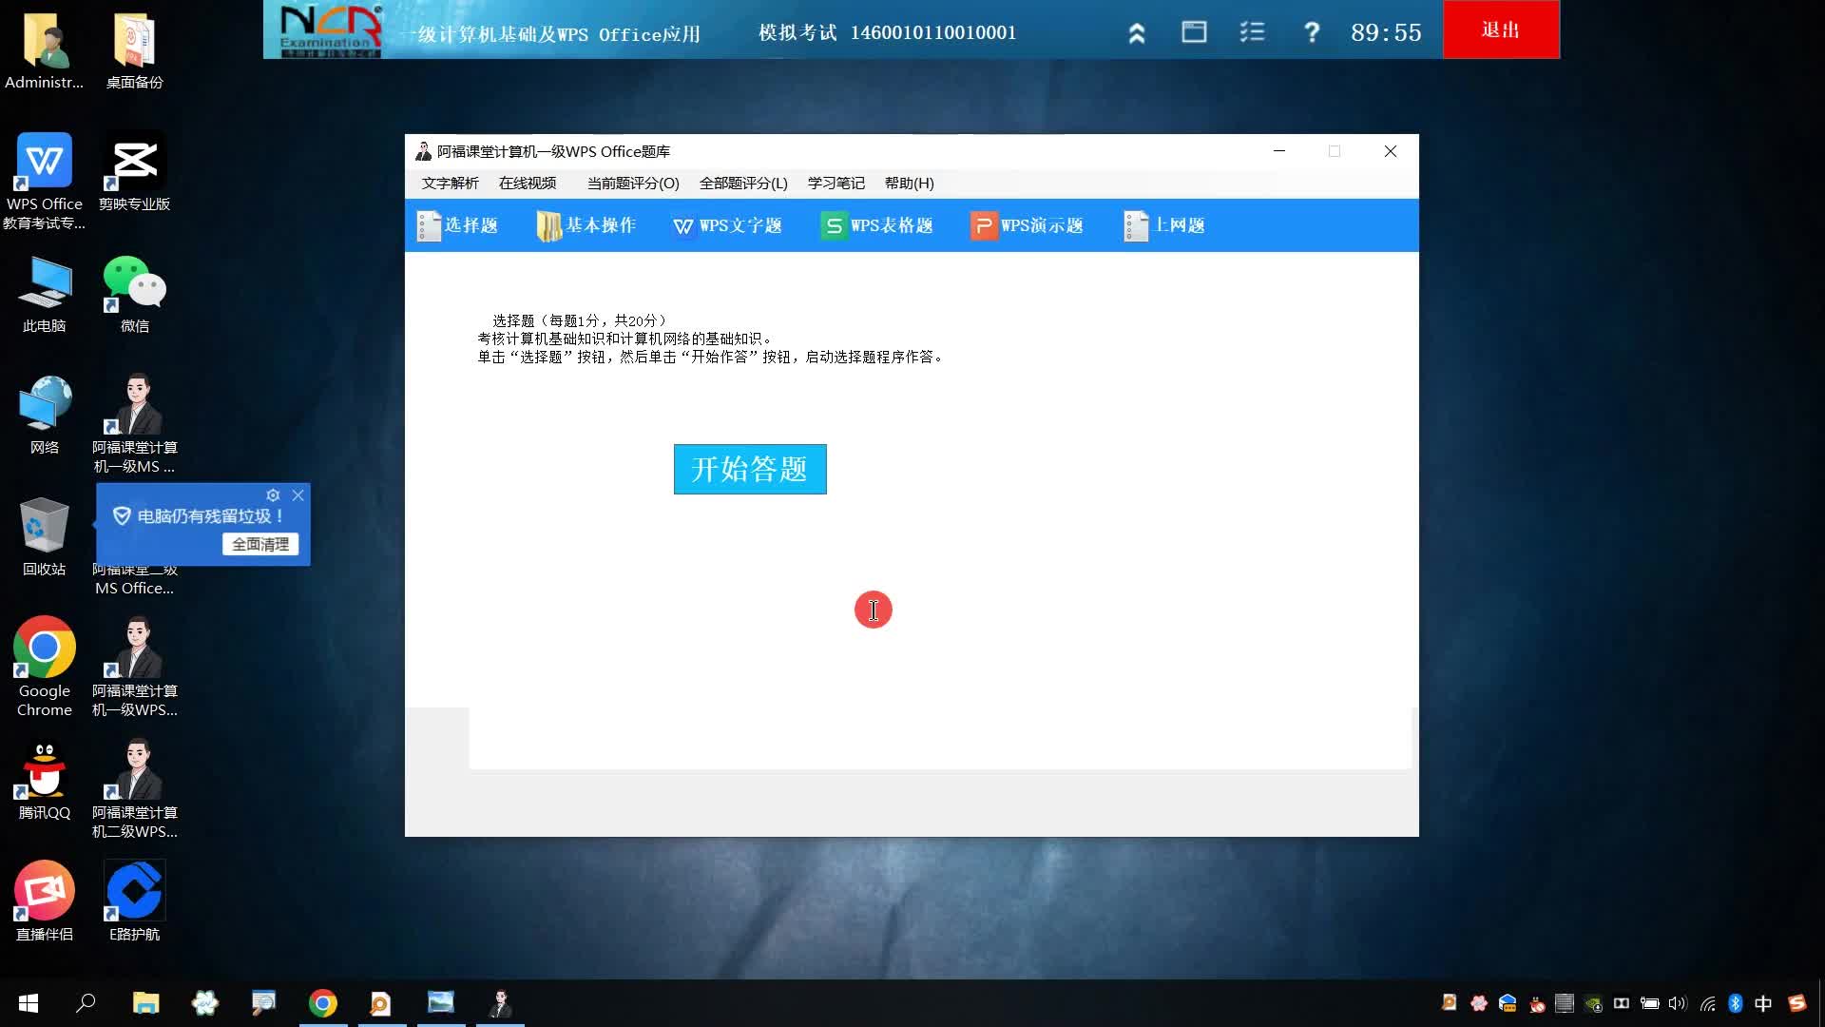Open the 全部题评分(L) menu
Image resolution: width=1825 pixels, height=1027 pixels.
(x=743, y=183)
